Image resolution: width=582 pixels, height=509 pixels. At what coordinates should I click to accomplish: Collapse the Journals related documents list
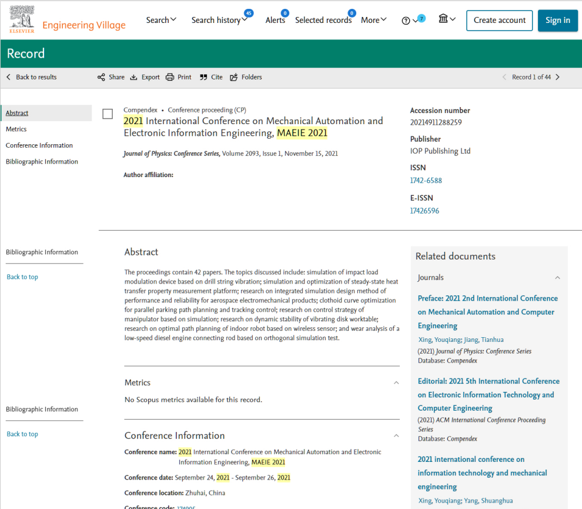coord(557,278)
